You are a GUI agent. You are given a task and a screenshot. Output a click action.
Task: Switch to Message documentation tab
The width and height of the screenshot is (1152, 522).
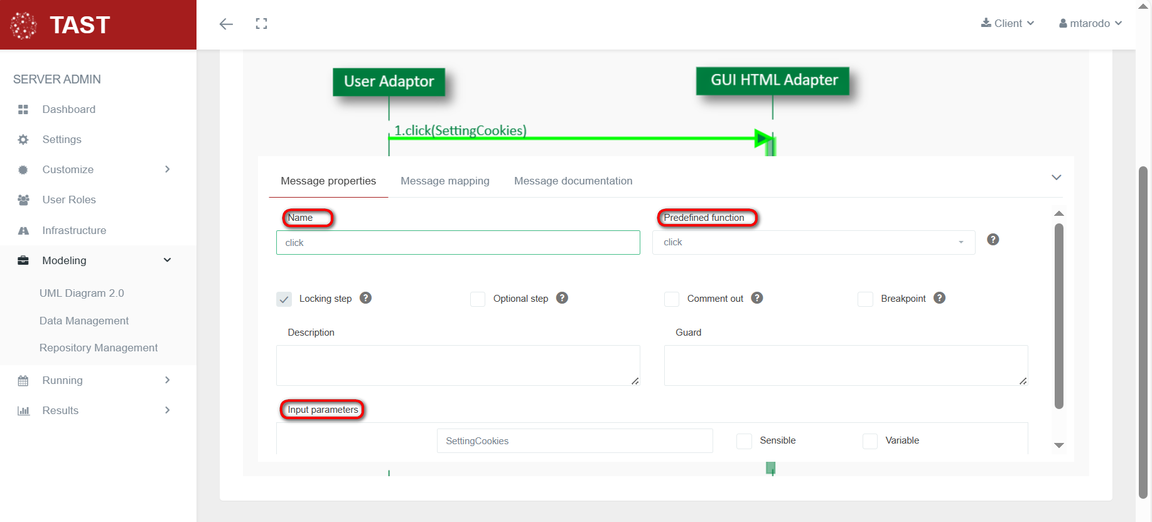click(573, 181)
